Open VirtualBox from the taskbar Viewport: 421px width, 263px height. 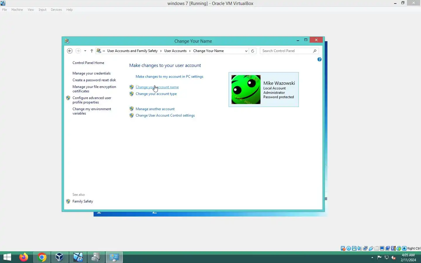point(60,257)
